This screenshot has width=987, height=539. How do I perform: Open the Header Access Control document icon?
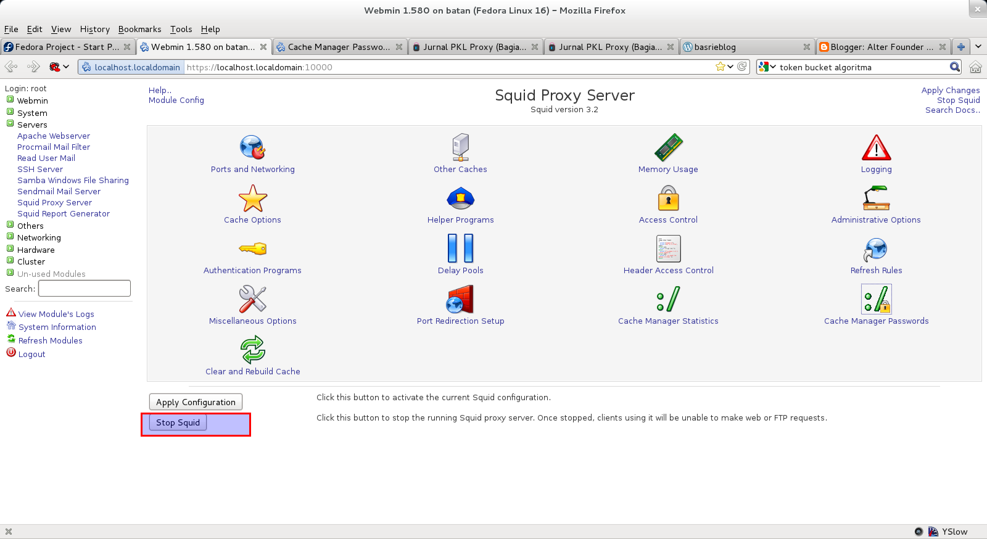click(668, 249)
